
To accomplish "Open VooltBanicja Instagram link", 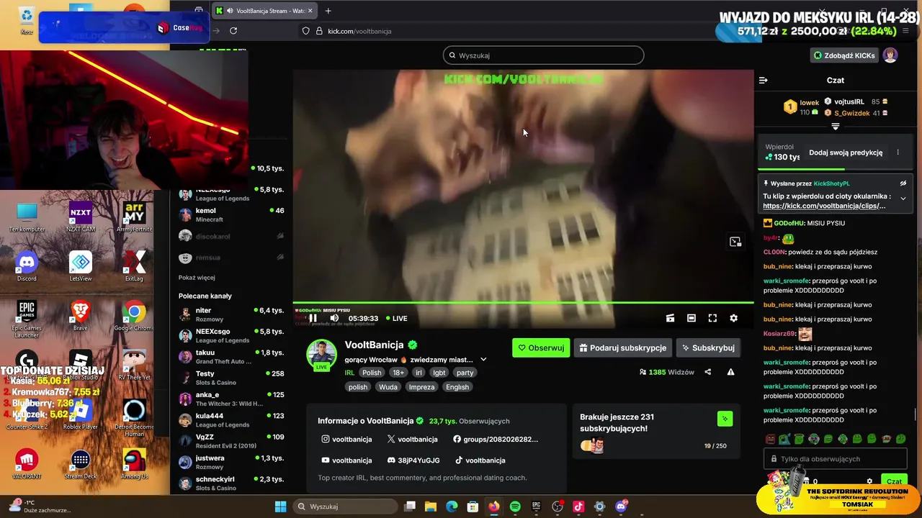I will pyautogui.click(x=346, y=439).
